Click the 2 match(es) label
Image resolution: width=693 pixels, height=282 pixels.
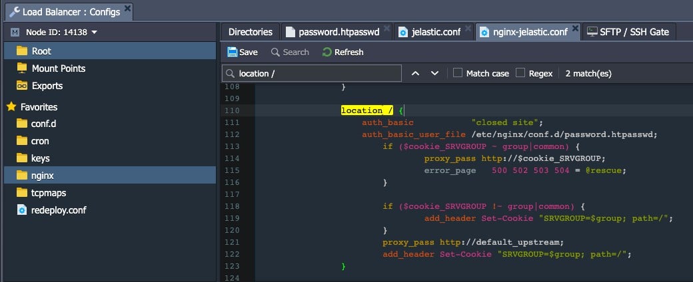click(x=588, y=73)
